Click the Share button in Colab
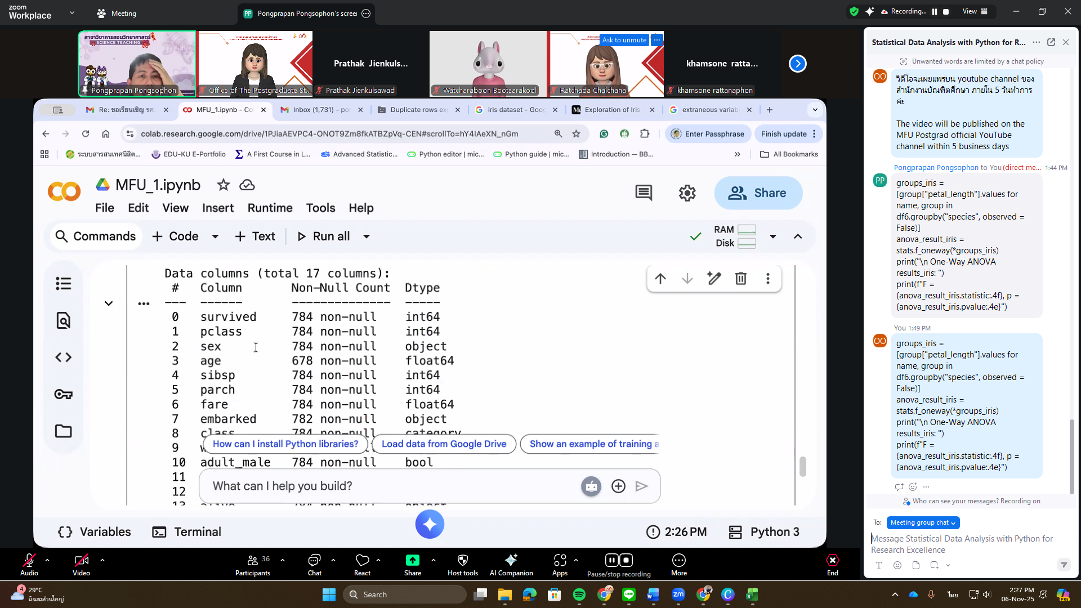This screenshot has height=608, width=1081. tap(758, 193)
